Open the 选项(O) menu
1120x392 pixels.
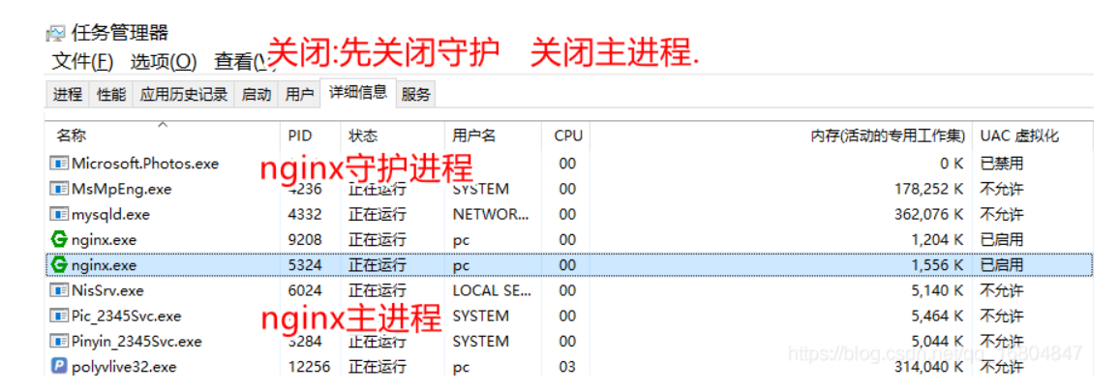pyautogui.click(x=163, y=62)
